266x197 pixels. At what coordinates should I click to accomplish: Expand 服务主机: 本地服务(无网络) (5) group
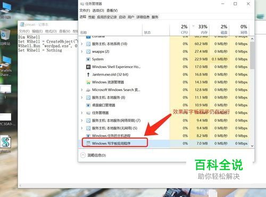82,128
